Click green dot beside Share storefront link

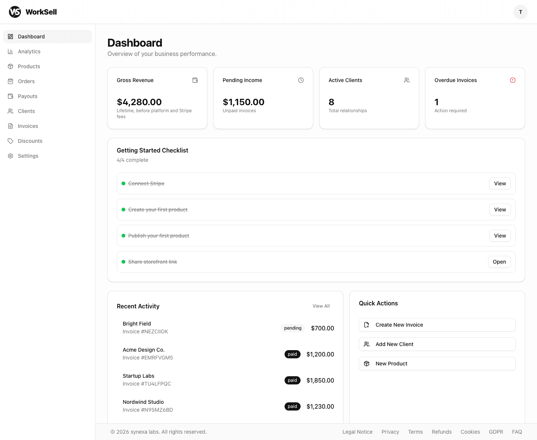(123, 262)
